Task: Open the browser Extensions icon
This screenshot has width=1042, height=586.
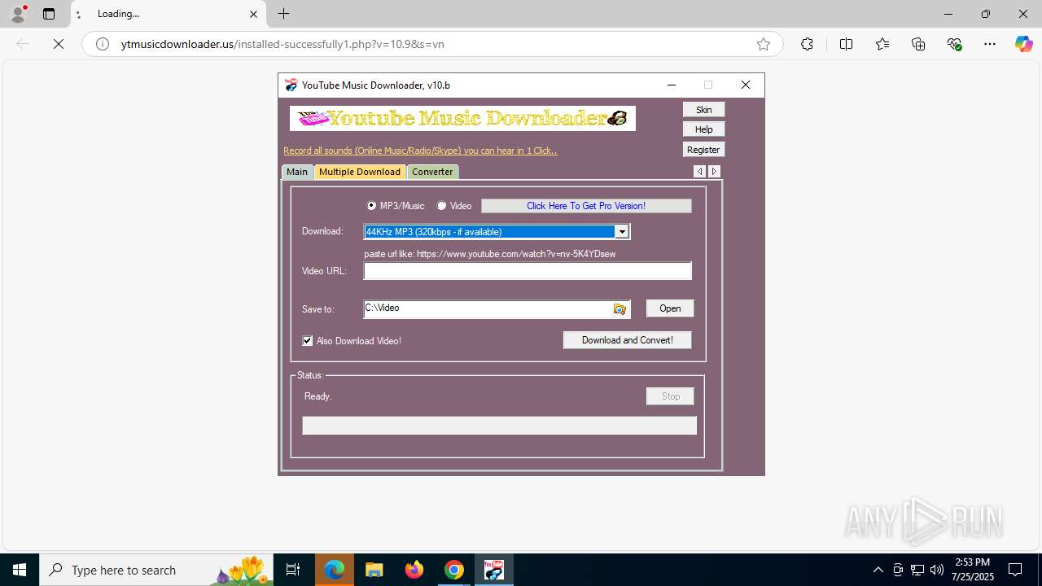Action: point(807,44)
